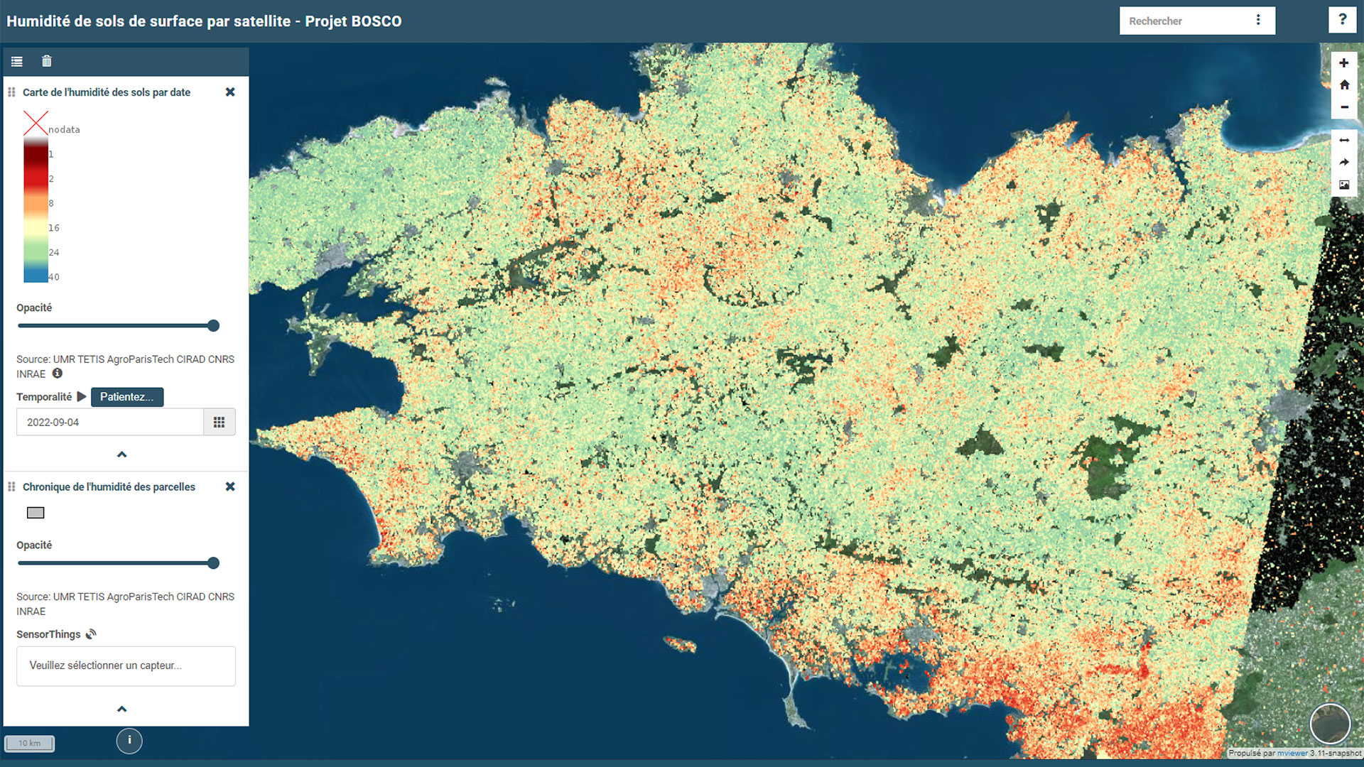Click the moisture color gradient legend
Image resolution: width=1364 pixels, height=767 pixels.
(x=36, y=210)
